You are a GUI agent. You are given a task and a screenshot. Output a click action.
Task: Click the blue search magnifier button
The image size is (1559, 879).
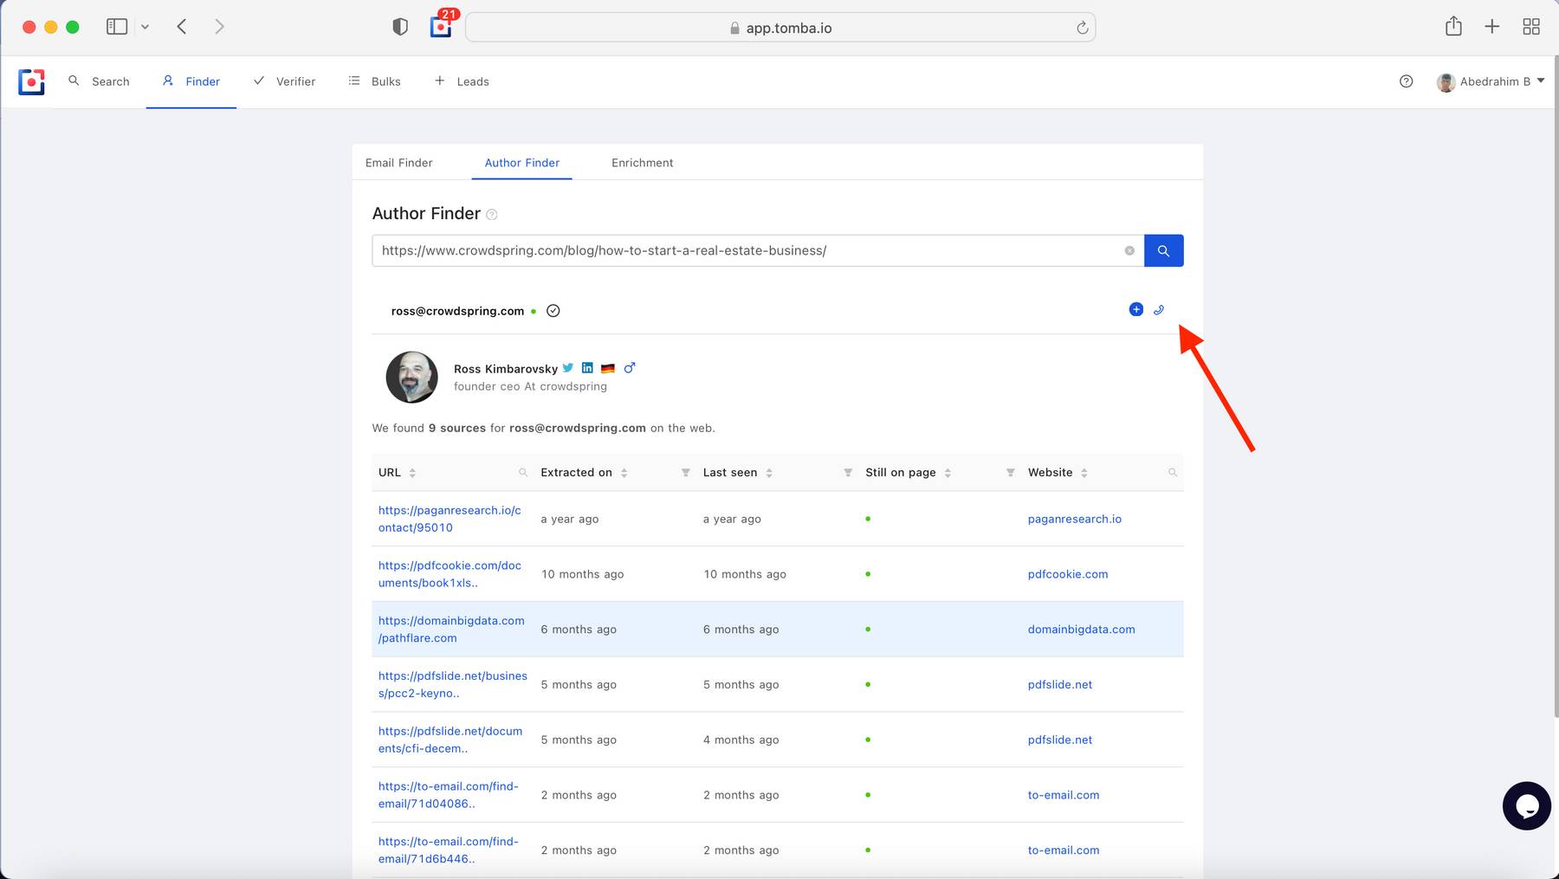click(1163, 250)
